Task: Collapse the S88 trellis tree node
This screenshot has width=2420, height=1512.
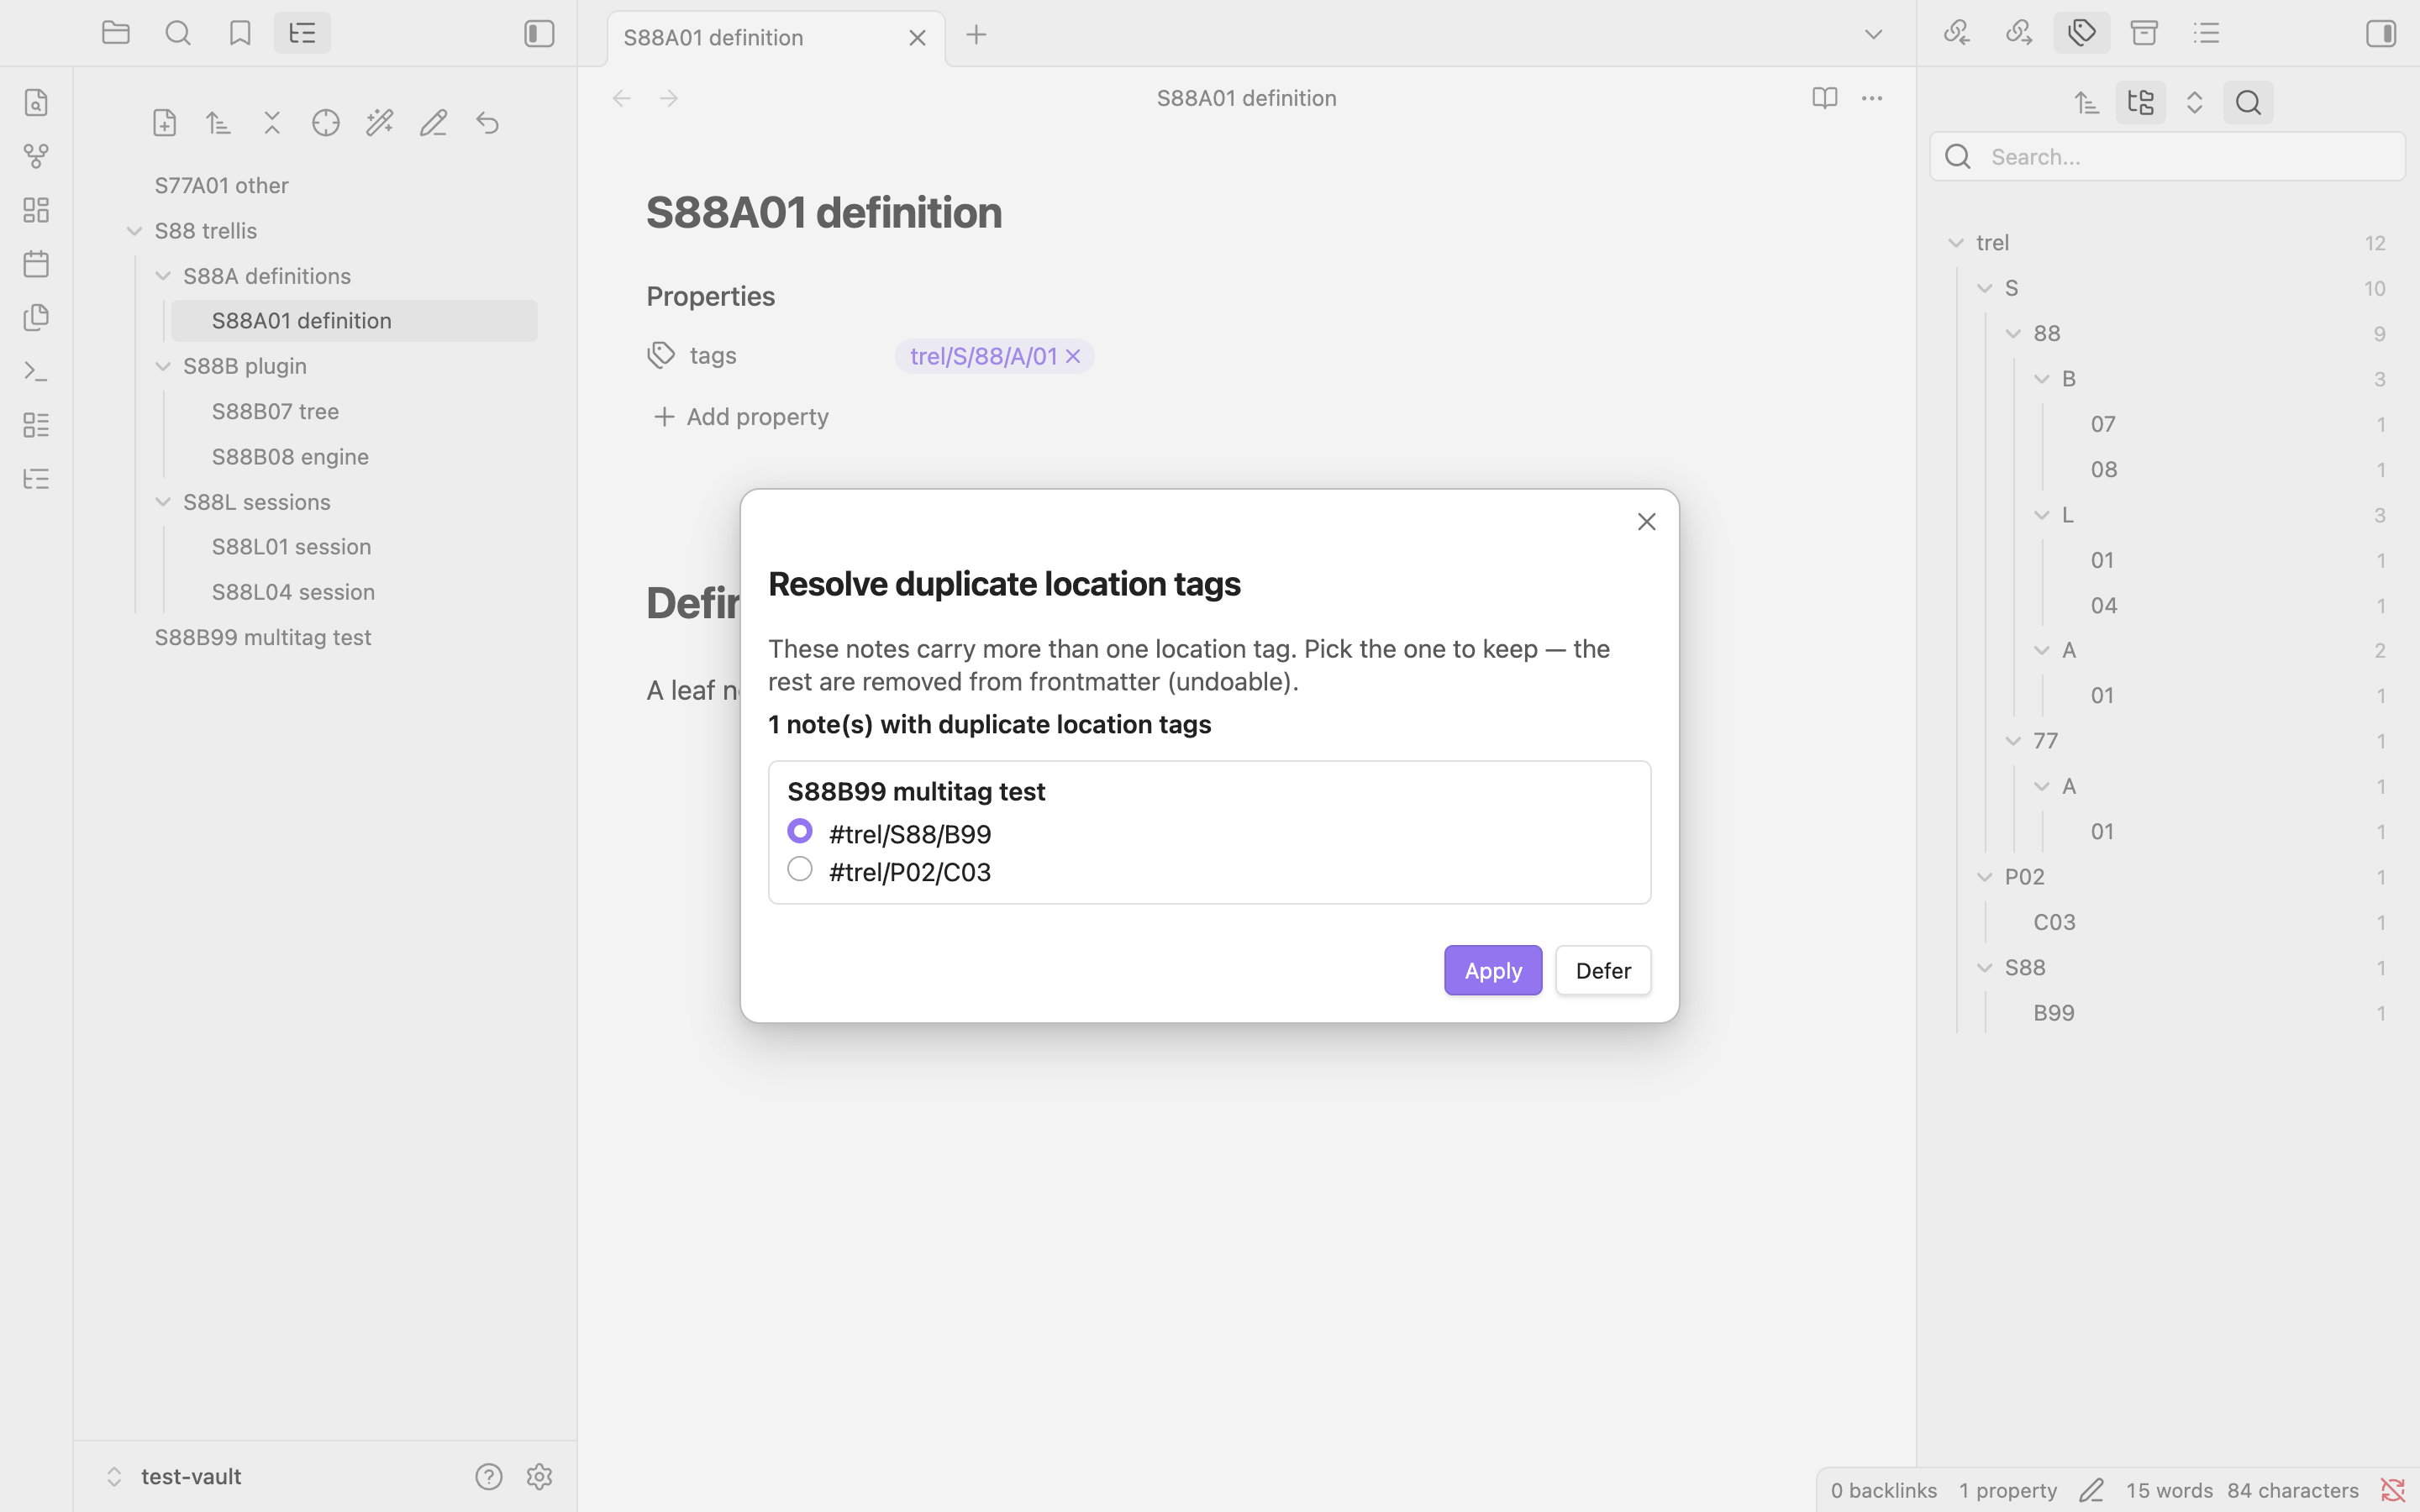Action: coord(134,231)
